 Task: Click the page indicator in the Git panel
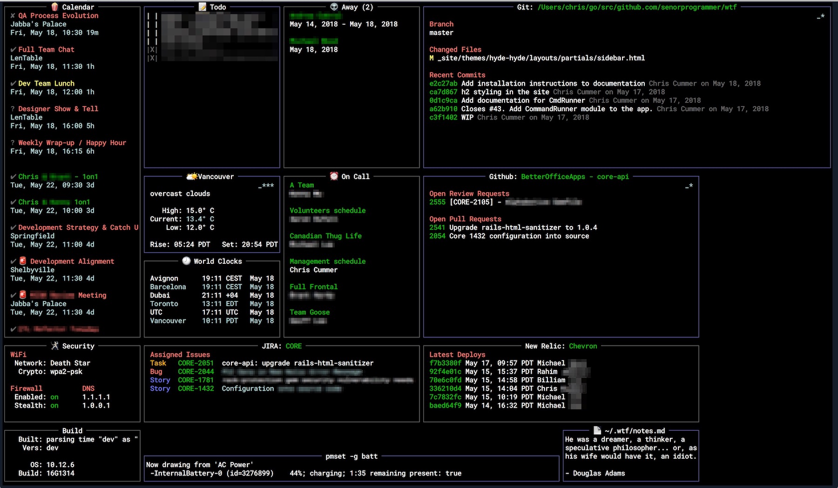point(820,17)
